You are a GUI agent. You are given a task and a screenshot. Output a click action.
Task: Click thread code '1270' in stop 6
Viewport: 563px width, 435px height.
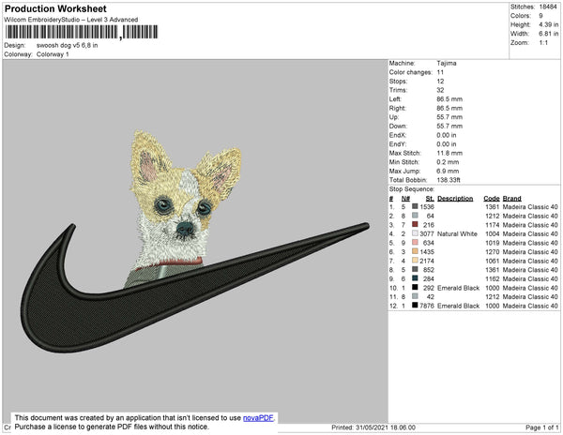click(x=493, y=252)
